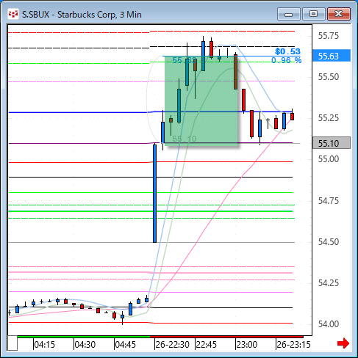The height and width of the screenshot is (358, 358).
Task: Click the 54.25 price axis label
Action: coord(329,283)
